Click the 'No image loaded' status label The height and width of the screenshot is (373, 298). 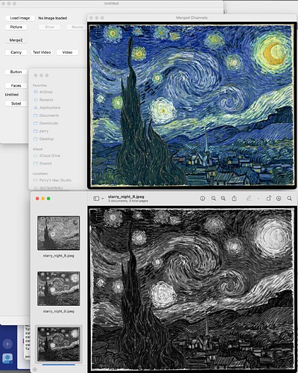coord(53,18)
